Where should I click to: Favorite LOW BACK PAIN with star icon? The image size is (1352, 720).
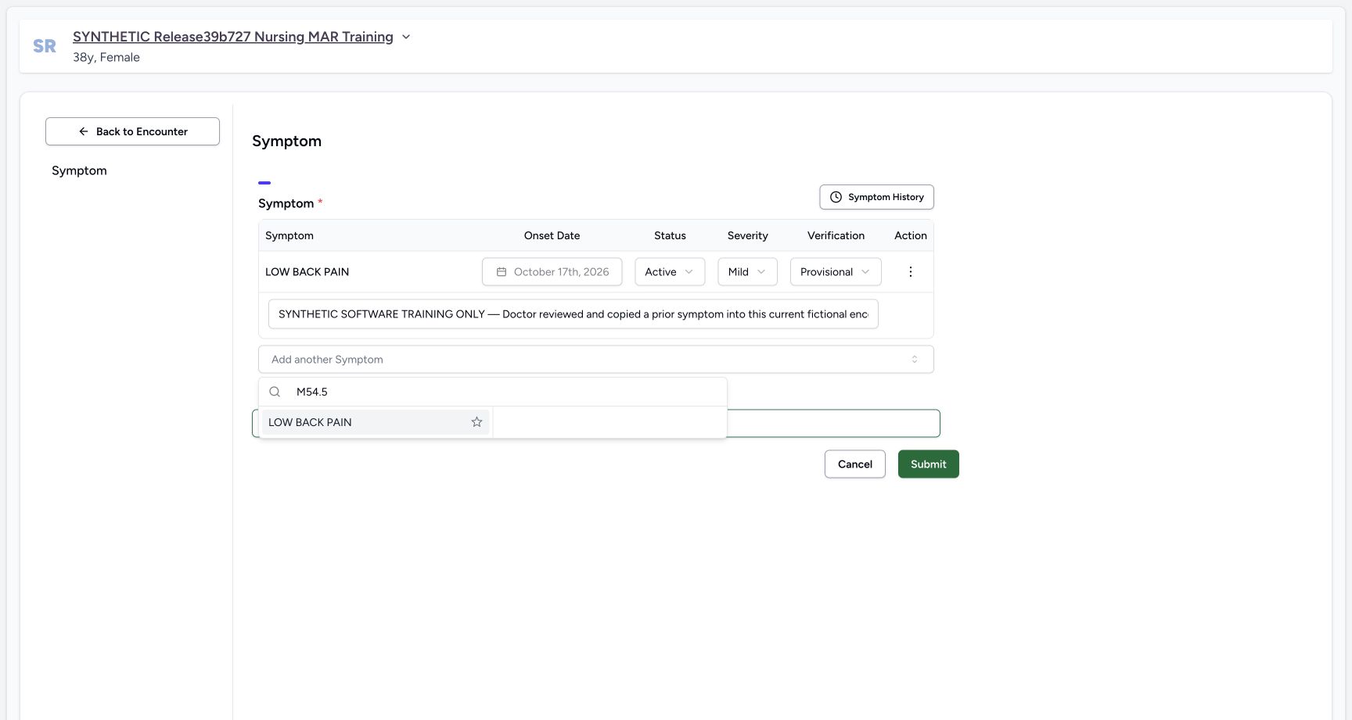[476, 422]
